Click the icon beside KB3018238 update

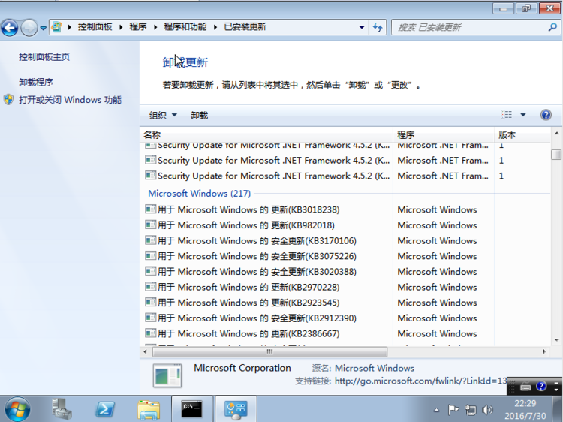pyautogui.click(x=150, y=209)
